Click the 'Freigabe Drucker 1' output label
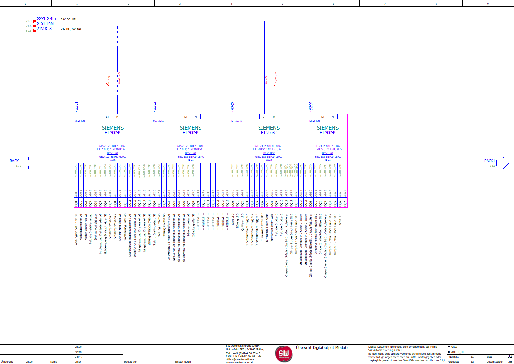This screenshot has width=514, height=364. [x=277, y=225]
